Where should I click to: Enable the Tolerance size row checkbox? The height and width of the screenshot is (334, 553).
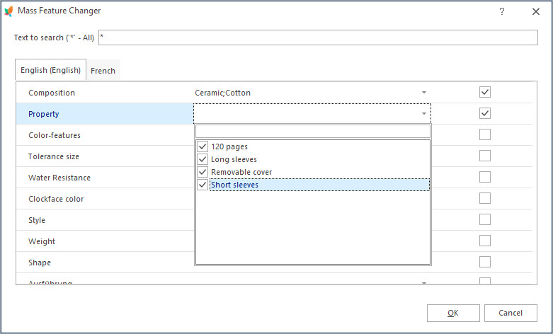485,156
